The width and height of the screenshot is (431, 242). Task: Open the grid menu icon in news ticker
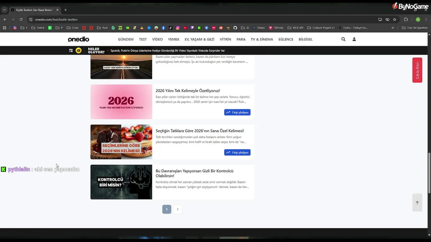pos(71,50)
